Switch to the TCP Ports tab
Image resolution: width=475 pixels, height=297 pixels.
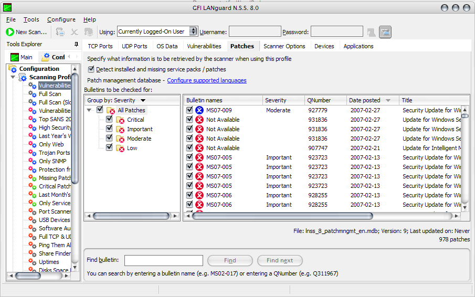pos(100,46)
